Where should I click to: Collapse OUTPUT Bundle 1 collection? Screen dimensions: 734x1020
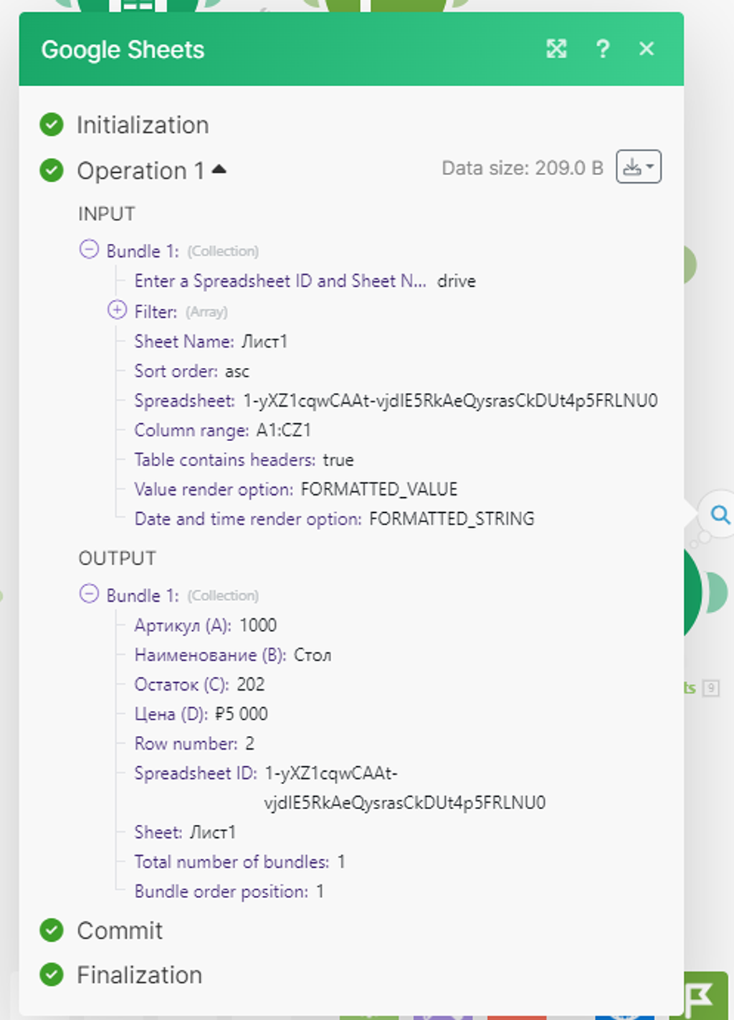(89, 594)
